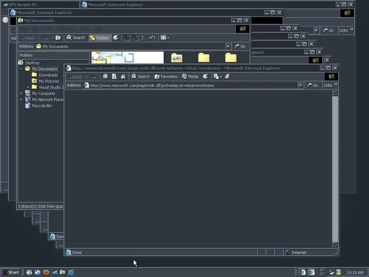Expand My Computer node in Folders tree
This screenshot has height=277, width=369.
(21, 93)
